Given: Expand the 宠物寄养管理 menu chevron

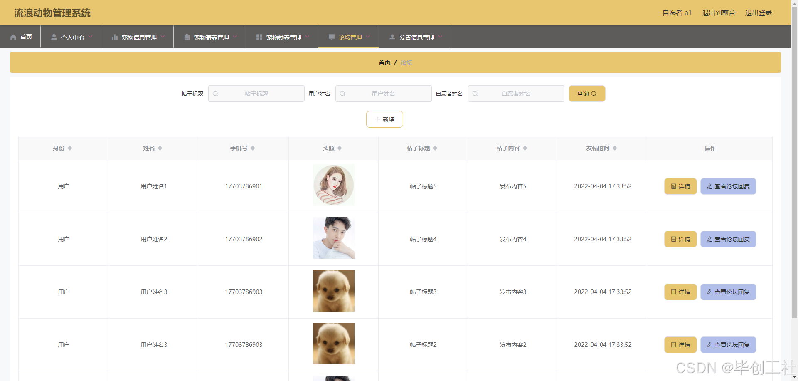Looking at the screenshot, I should [235, 37].
